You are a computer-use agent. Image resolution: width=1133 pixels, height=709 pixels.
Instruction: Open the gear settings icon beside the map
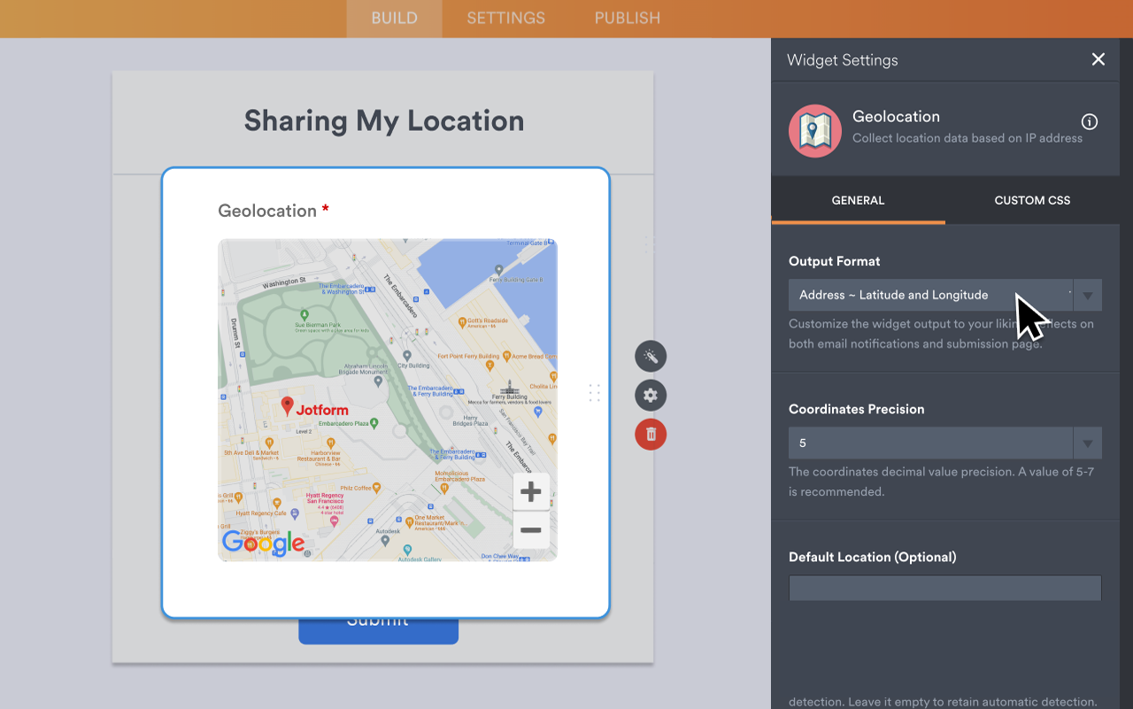[x=651, y=395]
